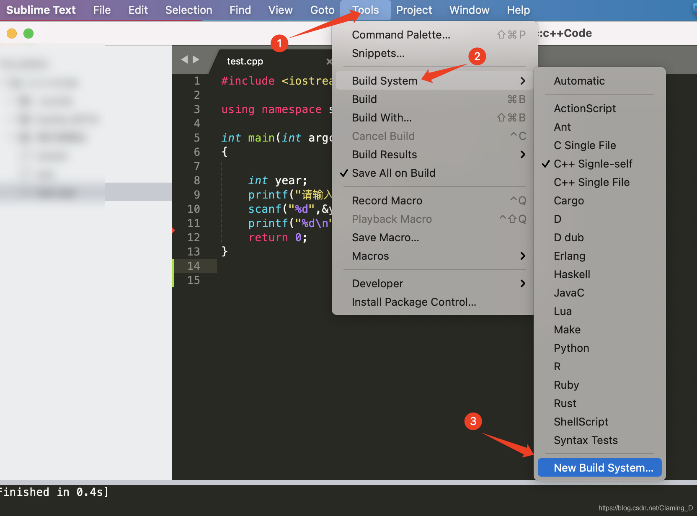The height and width of the screenshot is (516, 697).
Task: Select checked C++ Signle-self build system
Action: (x=599, y=164)
